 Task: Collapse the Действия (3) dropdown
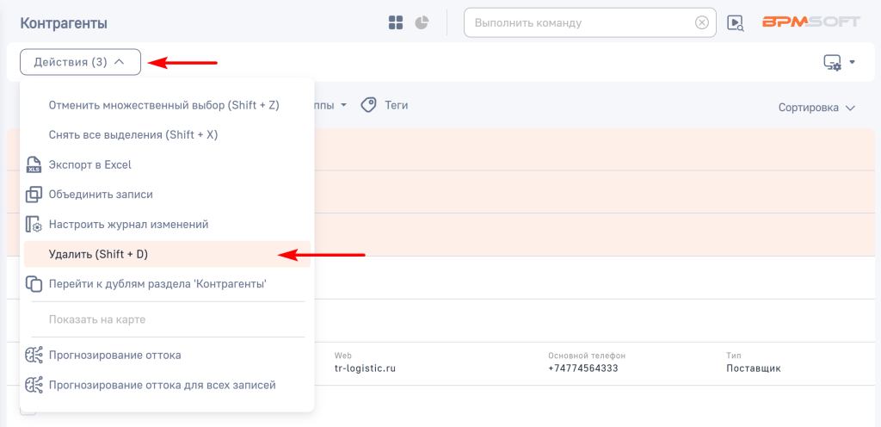coord(80,62)
